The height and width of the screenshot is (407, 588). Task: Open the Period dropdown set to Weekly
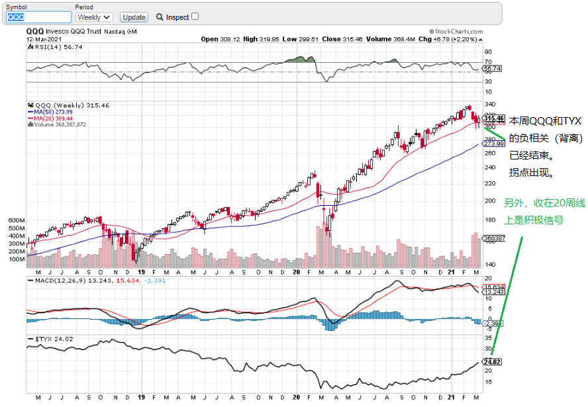coord(94,17)
